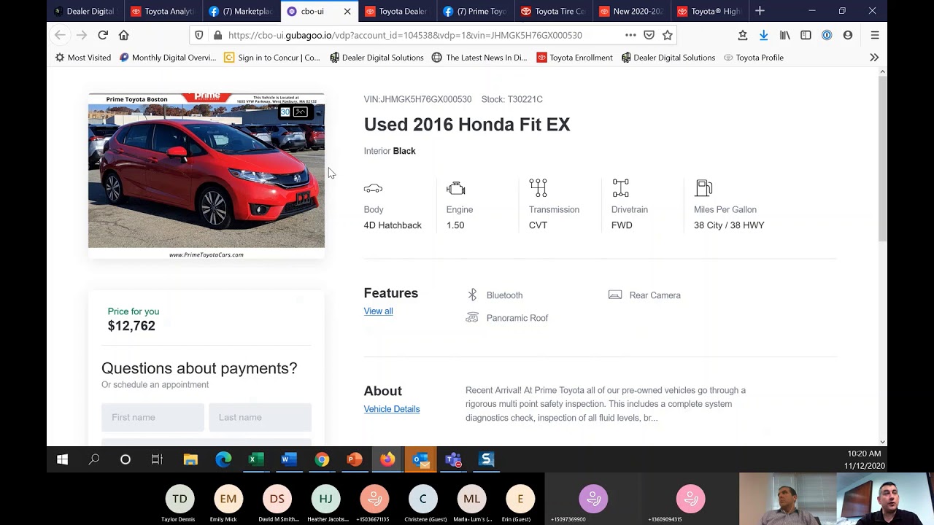Switch to Toyota Tire Center tab

click(552, 11)
